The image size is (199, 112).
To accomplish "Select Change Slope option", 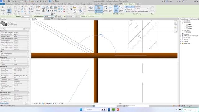I will pos(121,9).
